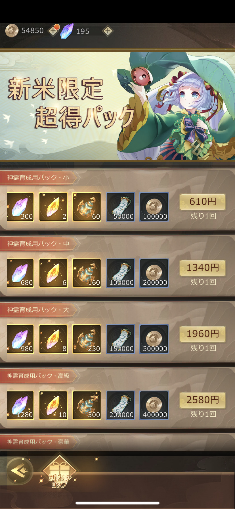235x509 pixels.
Task: Buy the medium pack for 1340円
Action: (203, 268)
